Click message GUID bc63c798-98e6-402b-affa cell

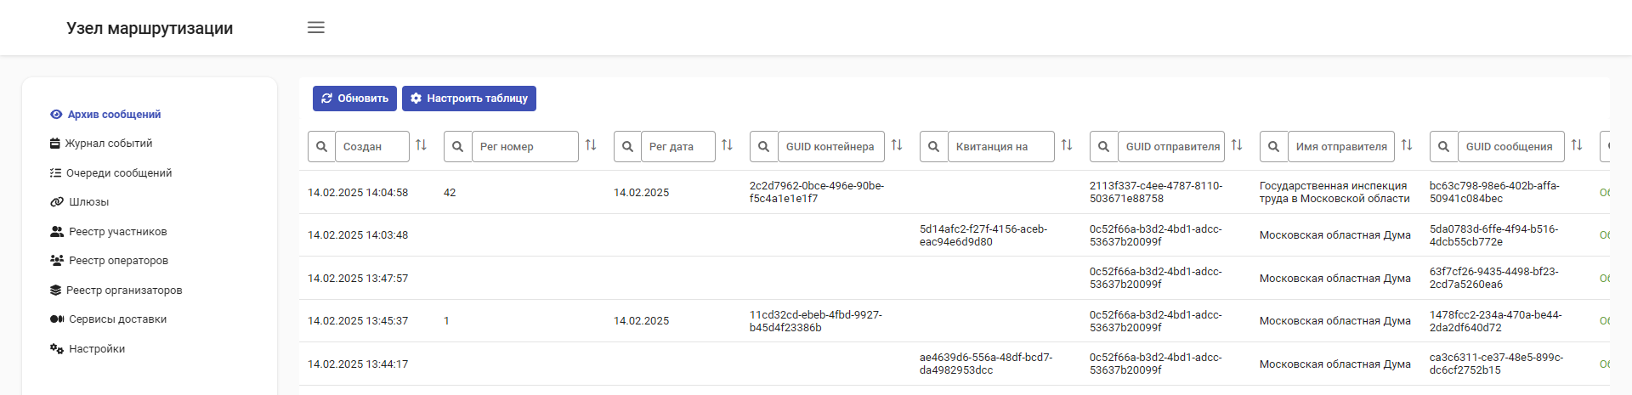[x=1494, y=192]
